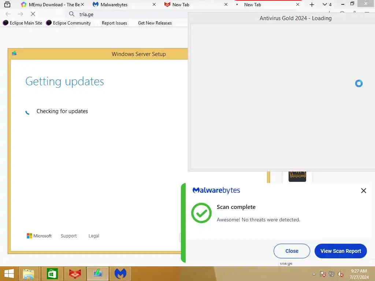Open Report Issues bookmark

[114, 23]
